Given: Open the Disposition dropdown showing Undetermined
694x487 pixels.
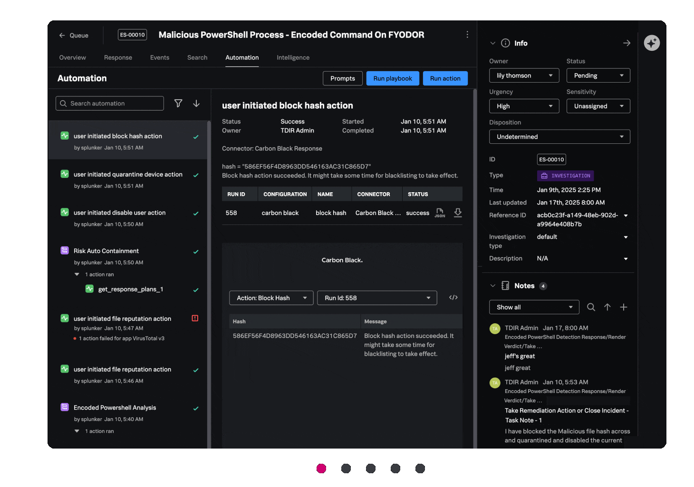Looking at the screenshot, I should point(559,137).
